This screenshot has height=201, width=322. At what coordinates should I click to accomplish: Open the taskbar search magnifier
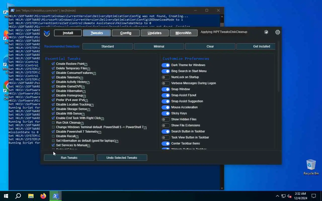(x=18, y=196)
